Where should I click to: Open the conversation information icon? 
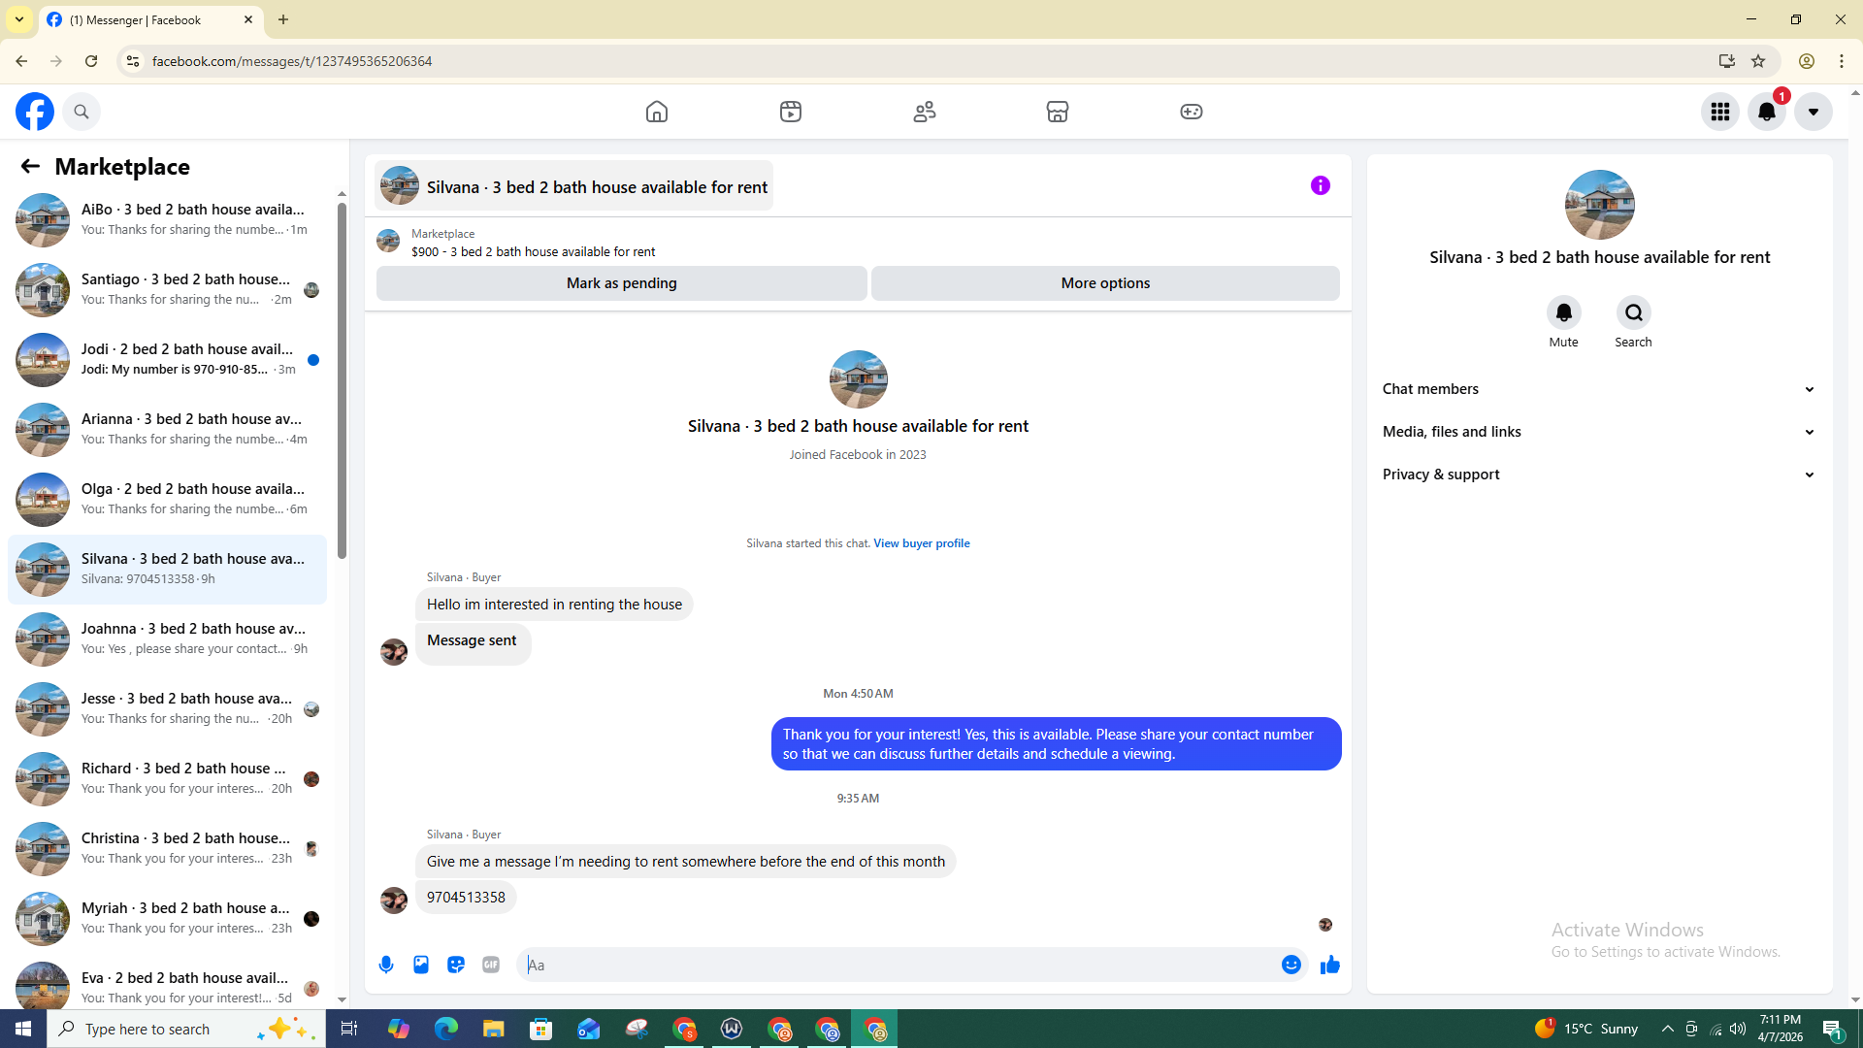(1320, 185)
